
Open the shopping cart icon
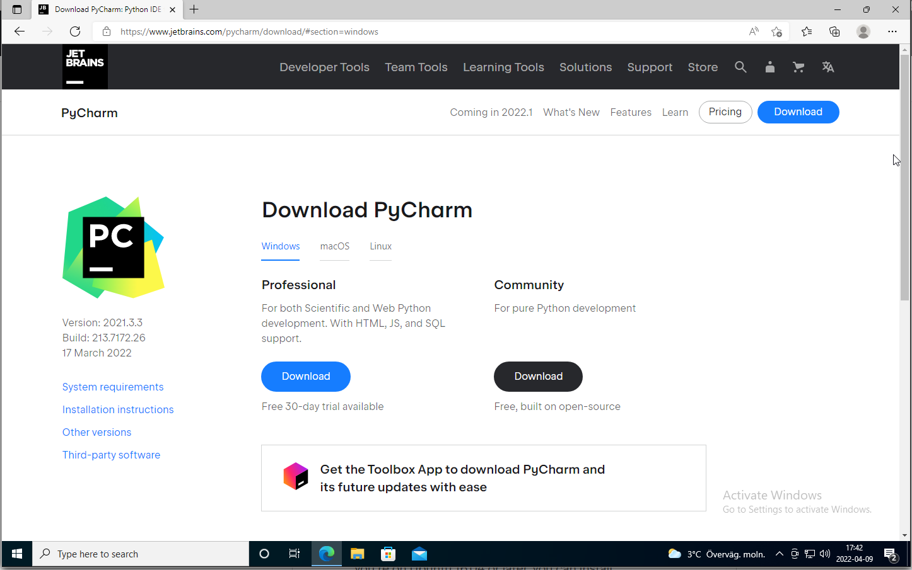coord(798,67)
